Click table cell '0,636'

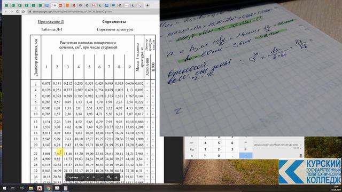click(129, 83)
